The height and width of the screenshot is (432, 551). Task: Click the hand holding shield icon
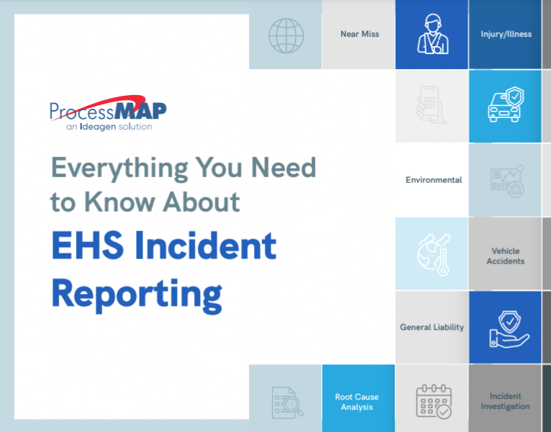505,327
